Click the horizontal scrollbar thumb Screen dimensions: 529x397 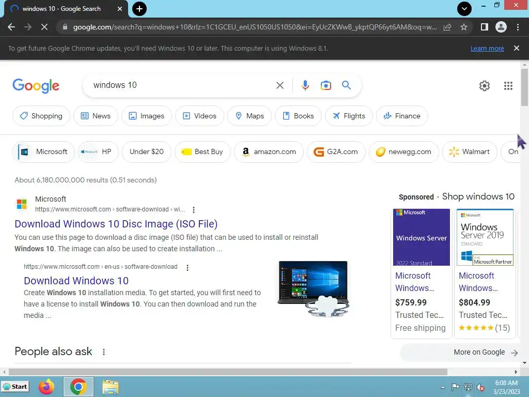pos(228,372)
